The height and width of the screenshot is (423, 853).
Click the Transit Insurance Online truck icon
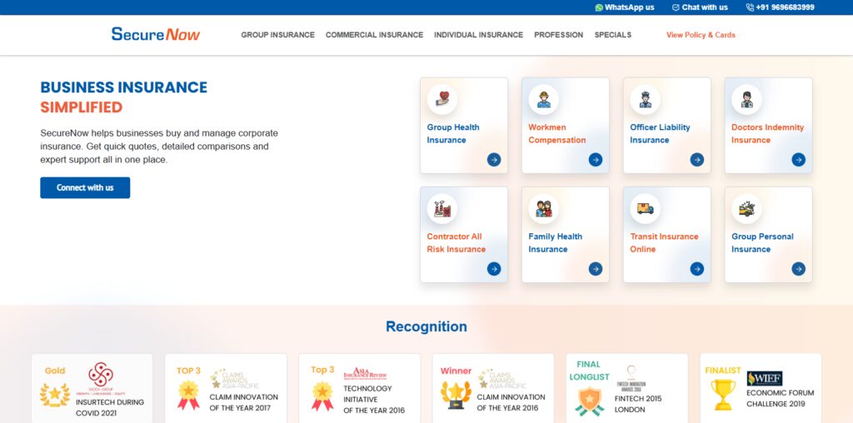point(646,209)
